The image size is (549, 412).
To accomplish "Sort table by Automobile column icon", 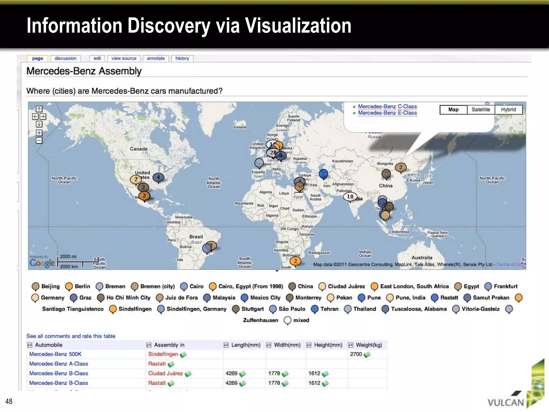I will pyautogui.click(x=30, y=345).
